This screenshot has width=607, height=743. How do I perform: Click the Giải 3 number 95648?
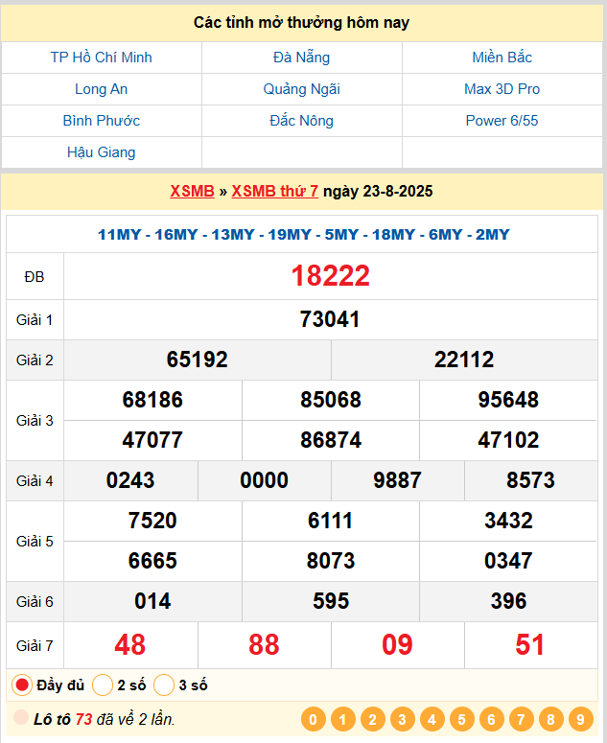click(x=508, y=400)
